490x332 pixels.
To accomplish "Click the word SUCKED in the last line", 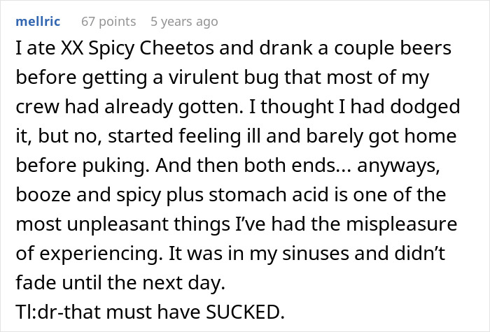I will tap(245, 312).
